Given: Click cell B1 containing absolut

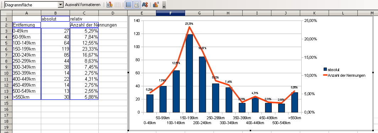Looking at the screenshot, I should tap(55, 19).
